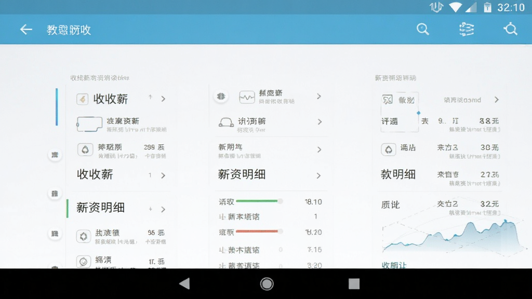Tap the plus sign beside 薪资明细
The image size is (532, 299).
point(150,209)
